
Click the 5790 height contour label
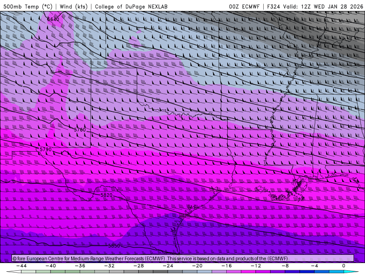[x=46, y=149]
